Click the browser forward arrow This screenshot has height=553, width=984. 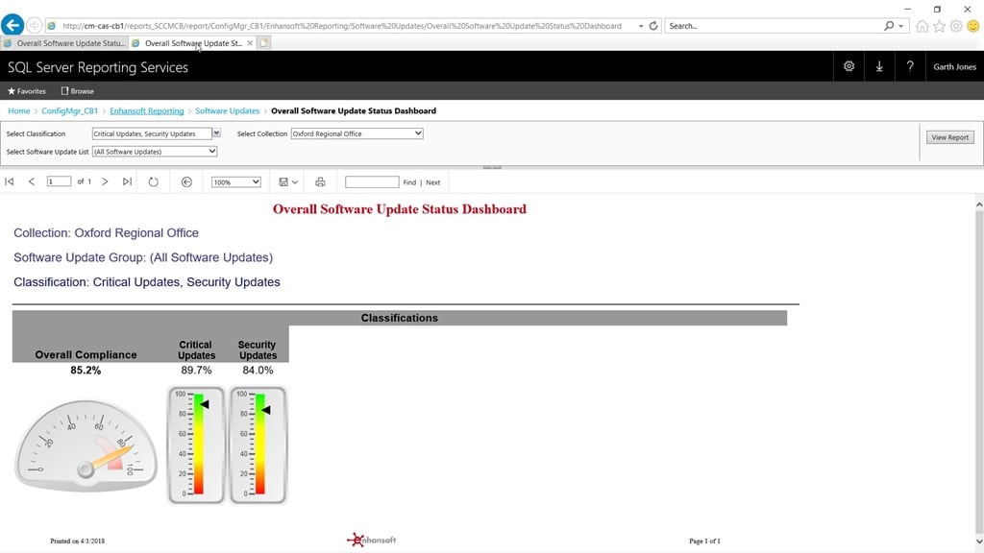coord(34,26)
